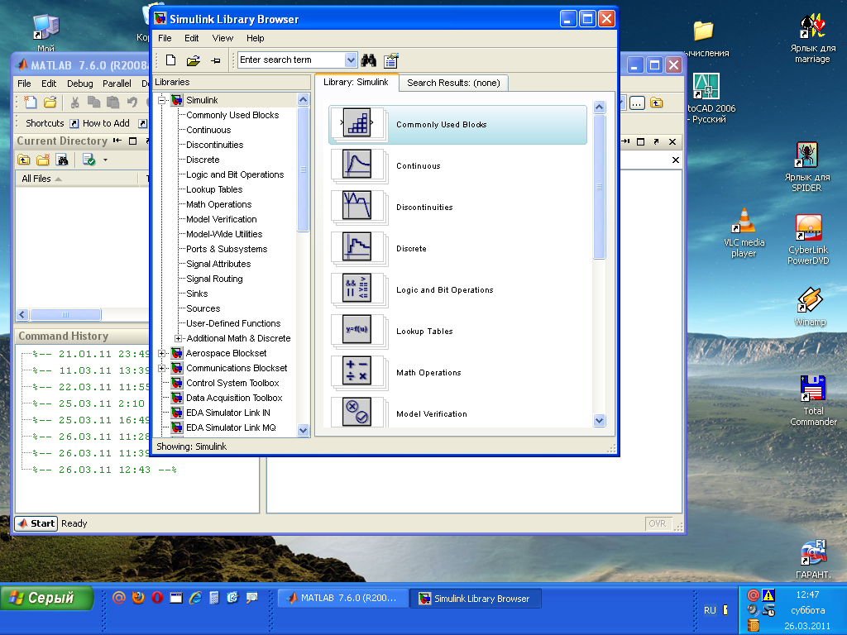Screen dimensions: 847x635
Task: Click the Open model folder icon
Action: pyautogui.click(x=194, y=60)
